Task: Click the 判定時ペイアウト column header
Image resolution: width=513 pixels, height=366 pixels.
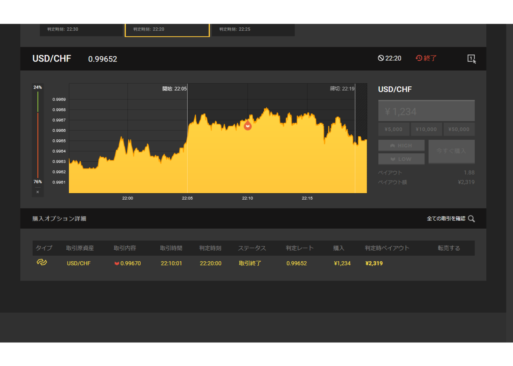Action: pyautogui.click(x=387, y=248)
